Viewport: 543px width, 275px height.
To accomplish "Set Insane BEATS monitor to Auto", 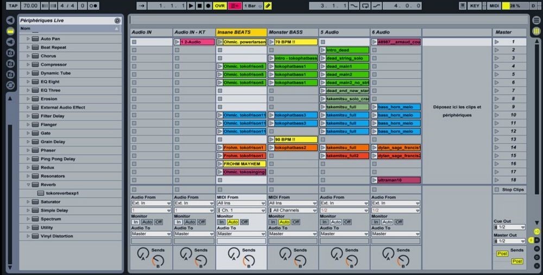I will pos(233,222).
